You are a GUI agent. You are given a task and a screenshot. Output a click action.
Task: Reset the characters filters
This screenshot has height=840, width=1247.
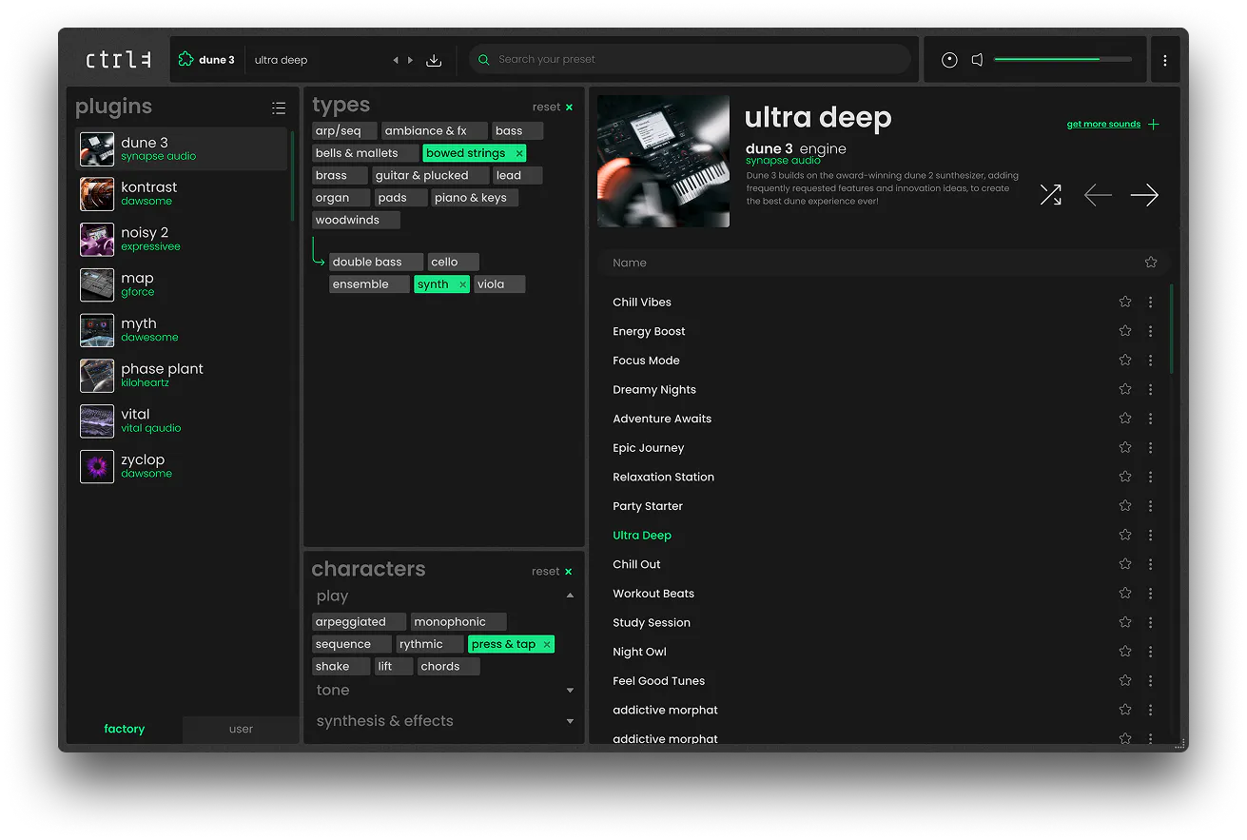[553, 572]
